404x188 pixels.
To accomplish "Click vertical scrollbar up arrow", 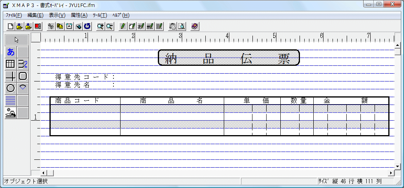I will (398, 45).
